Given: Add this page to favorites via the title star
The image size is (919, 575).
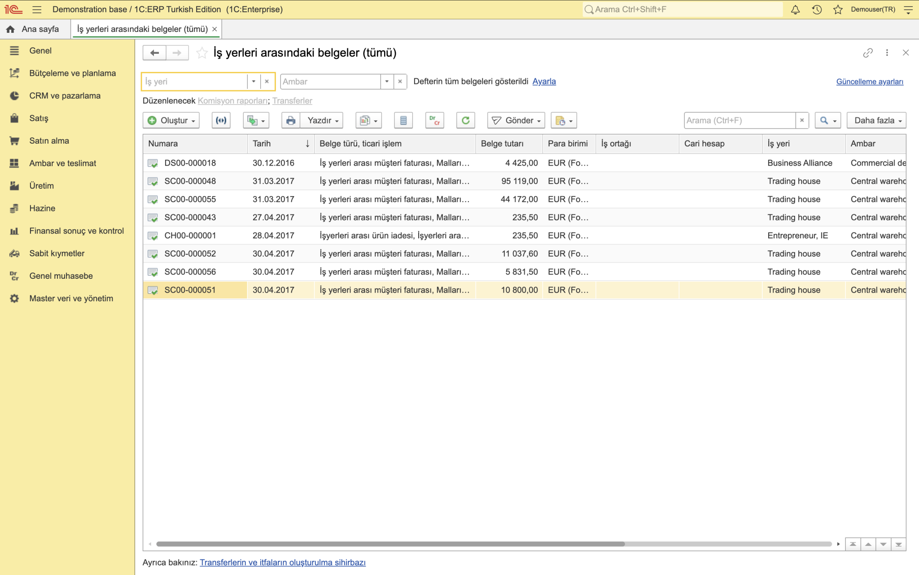Looking at the screenshot, I should tap(202, 53).
